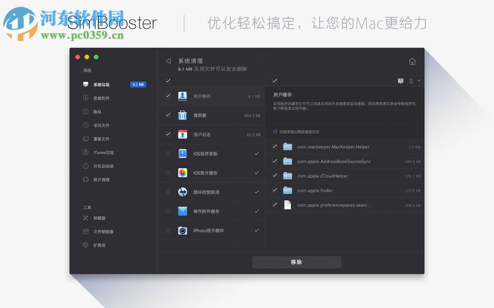Go back using the triangle arrow beside 系统清理
Screen dimensions: 494x308
coord(168,60)
